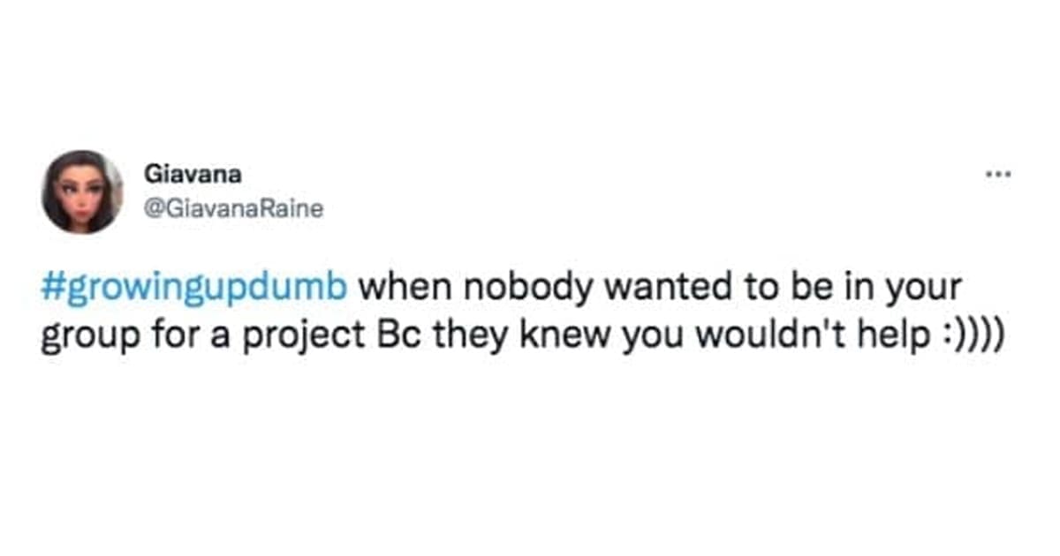Click the tweet's second line of text
The width and height of the screenshot is (1060, 556).
[521, 338]
